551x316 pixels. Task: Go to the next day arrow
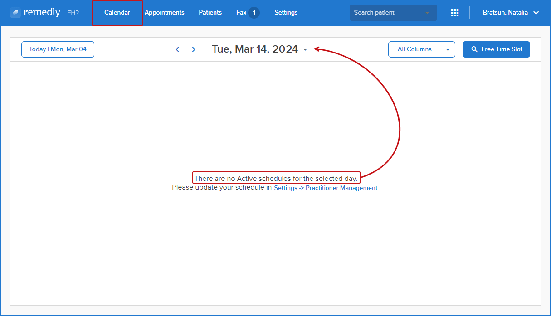pyautogui.click(x=194, y=49)
